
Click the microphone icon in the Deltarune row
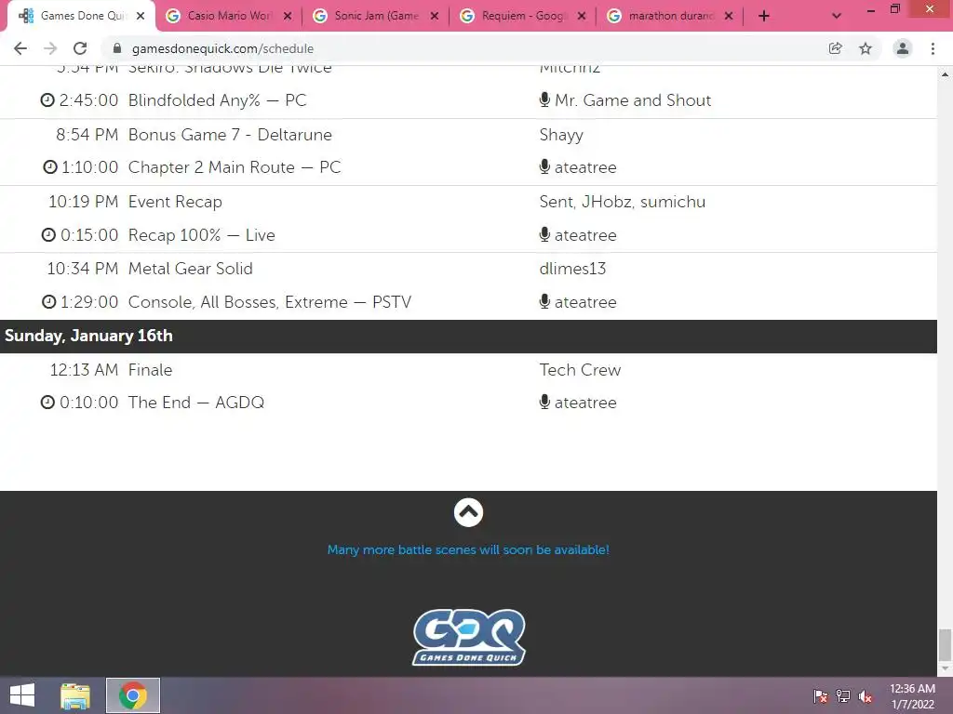(x=544, y=166)
